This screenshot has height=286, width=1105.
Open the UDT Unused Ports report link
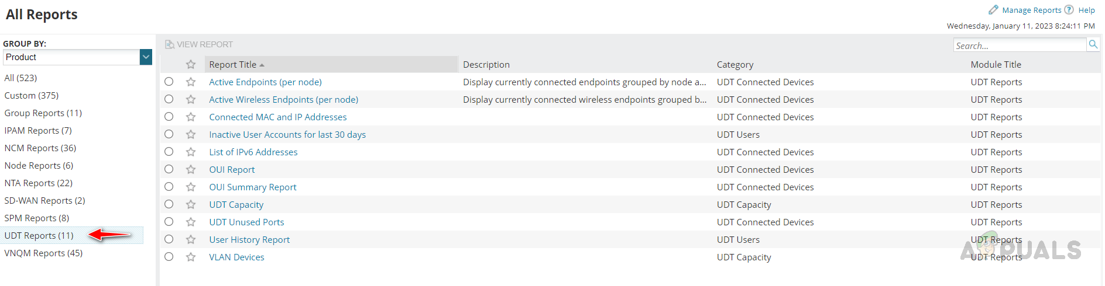[246, 222]
